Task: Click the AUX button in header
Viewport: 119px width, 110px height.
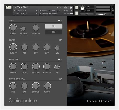Action: coord(113,11)
